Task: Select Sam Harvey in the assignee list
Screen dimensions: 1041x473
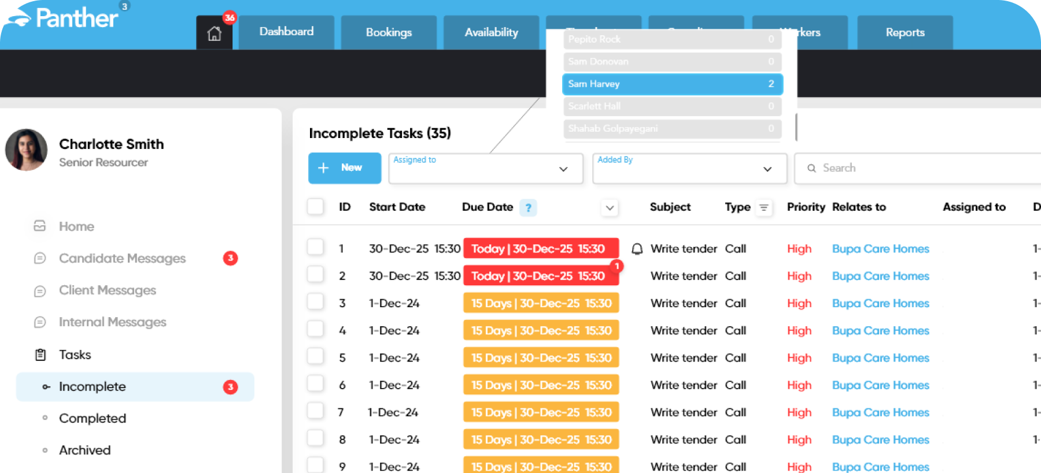Action: pyautogui.click(x=672, y=84)
